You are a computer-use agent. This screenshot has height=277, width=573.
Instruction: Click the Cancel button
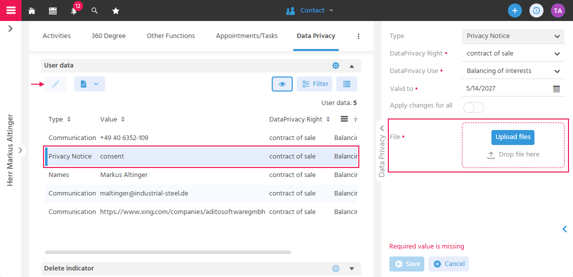click(449, 264)
